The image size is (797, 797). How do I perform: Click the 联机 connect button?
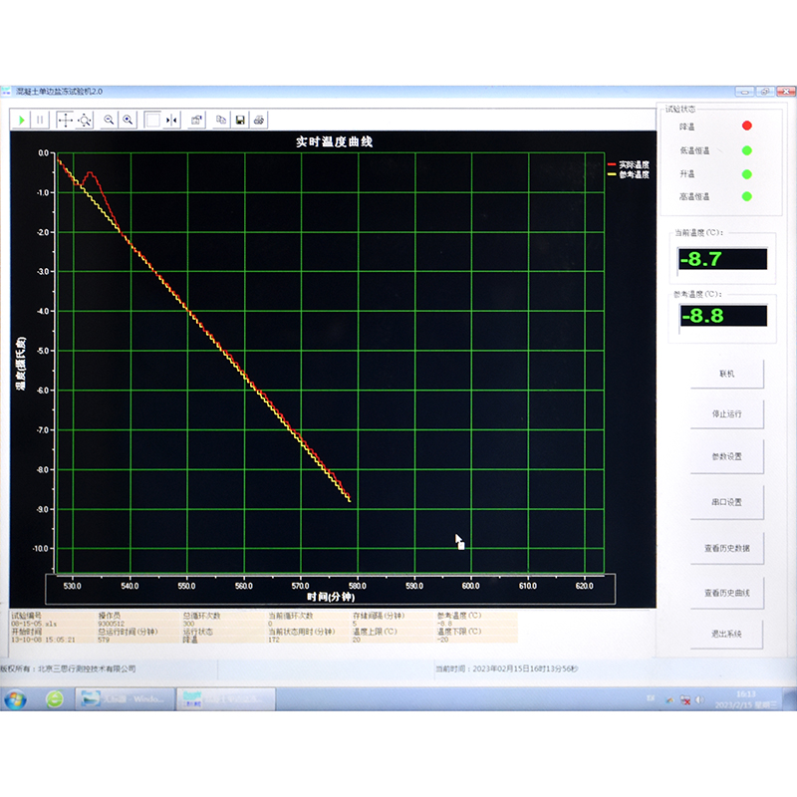point(727,374)
